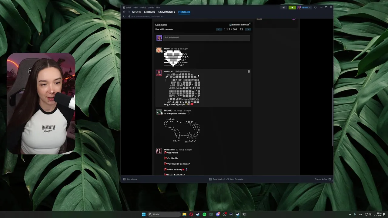Open Windows Start menu
The width and height of the screenshot is (388, 218).
[144, 214]
